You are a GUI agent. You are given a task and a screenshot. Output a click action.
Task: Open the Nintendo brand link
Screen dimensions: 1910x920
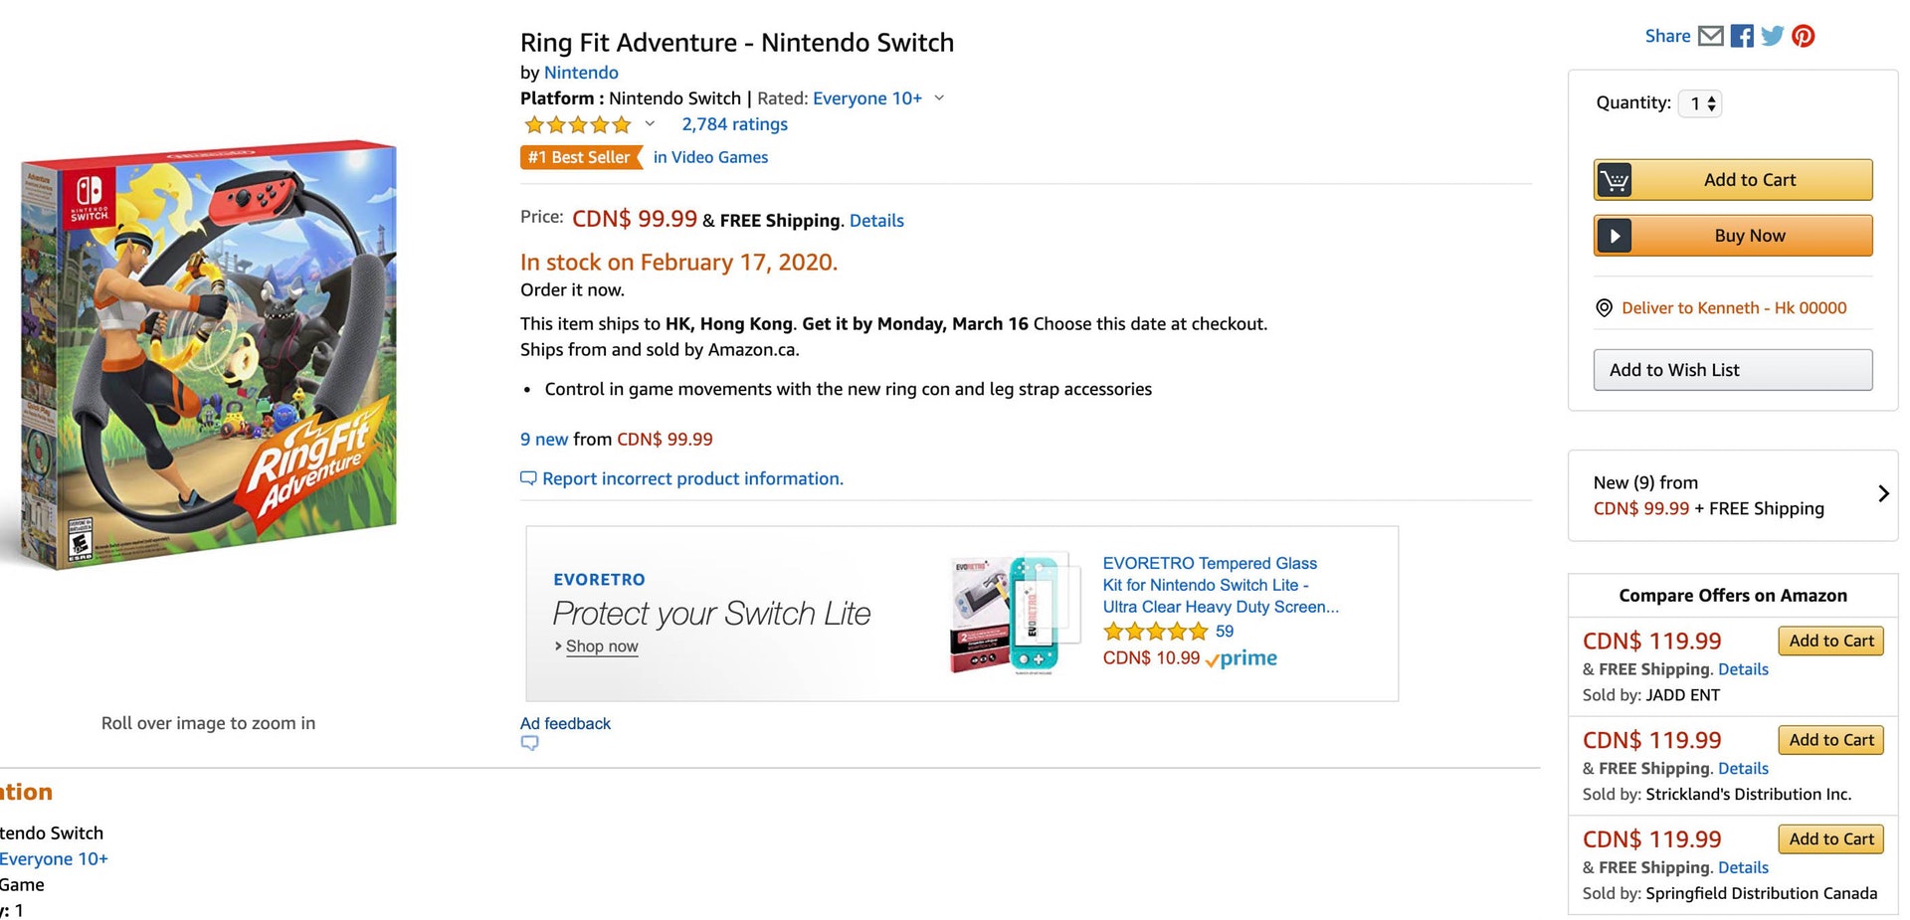tap(581, 72)
